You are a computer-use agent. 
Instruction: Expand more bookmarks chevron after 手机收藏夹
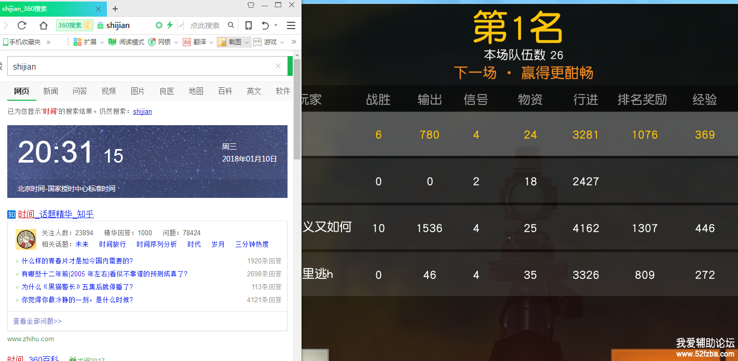coord(48,42)
